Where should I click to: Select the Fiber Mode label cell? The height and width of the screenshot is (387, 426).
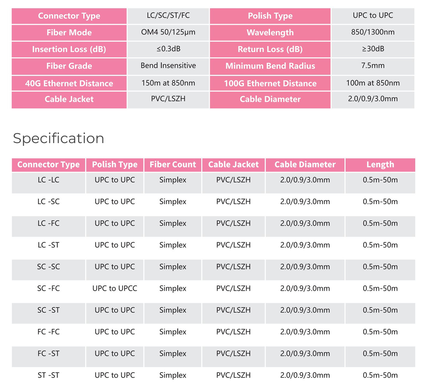[x=69, y=33]
